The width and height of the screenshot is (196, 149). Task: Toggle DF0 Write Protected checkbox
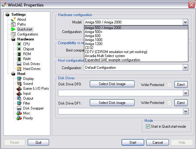[x=169, y=85]
